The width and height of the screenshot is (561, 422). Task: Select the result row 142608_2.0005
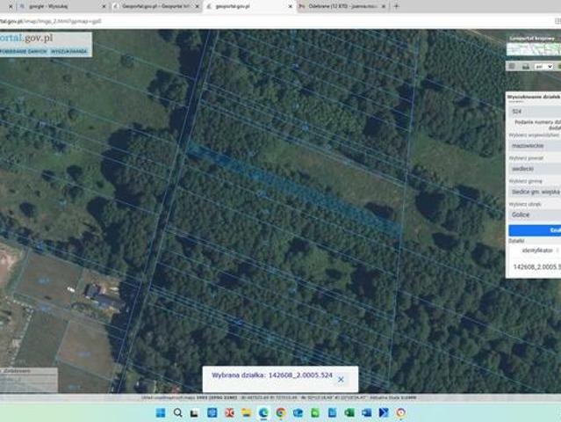coord(536,267)
